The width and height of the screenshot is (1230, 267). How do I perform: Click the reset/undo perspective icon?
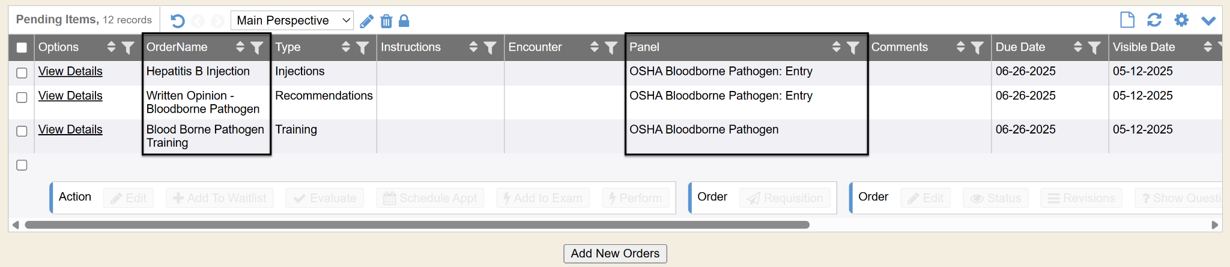(x=177, y=21)
